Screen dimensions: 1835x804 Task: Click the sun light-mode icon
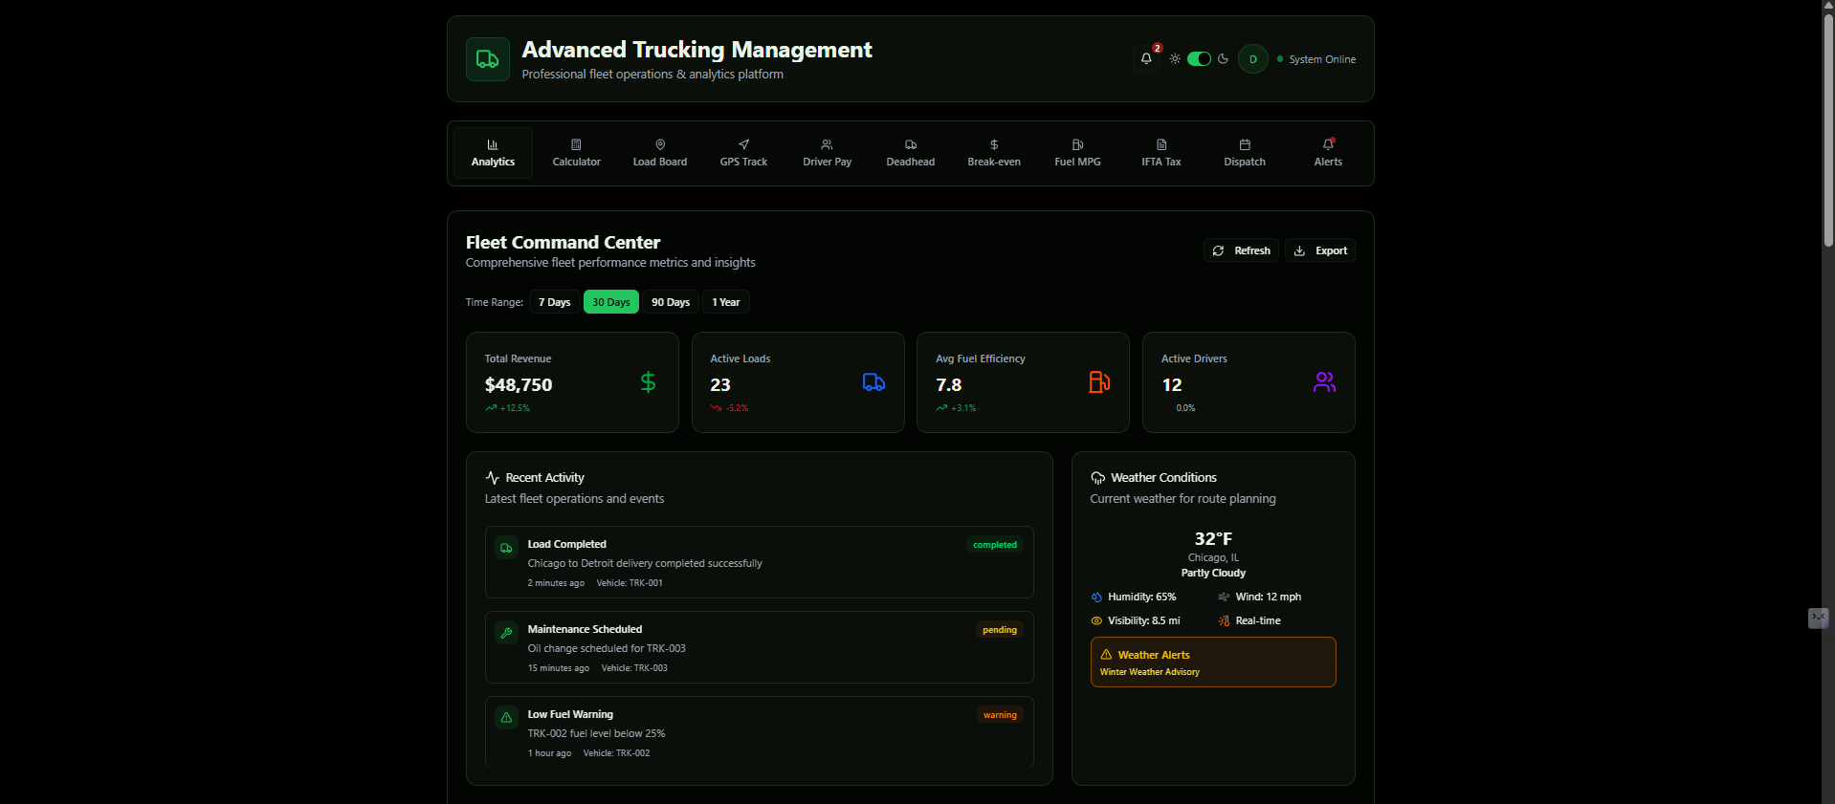[x=1175, y=59]
